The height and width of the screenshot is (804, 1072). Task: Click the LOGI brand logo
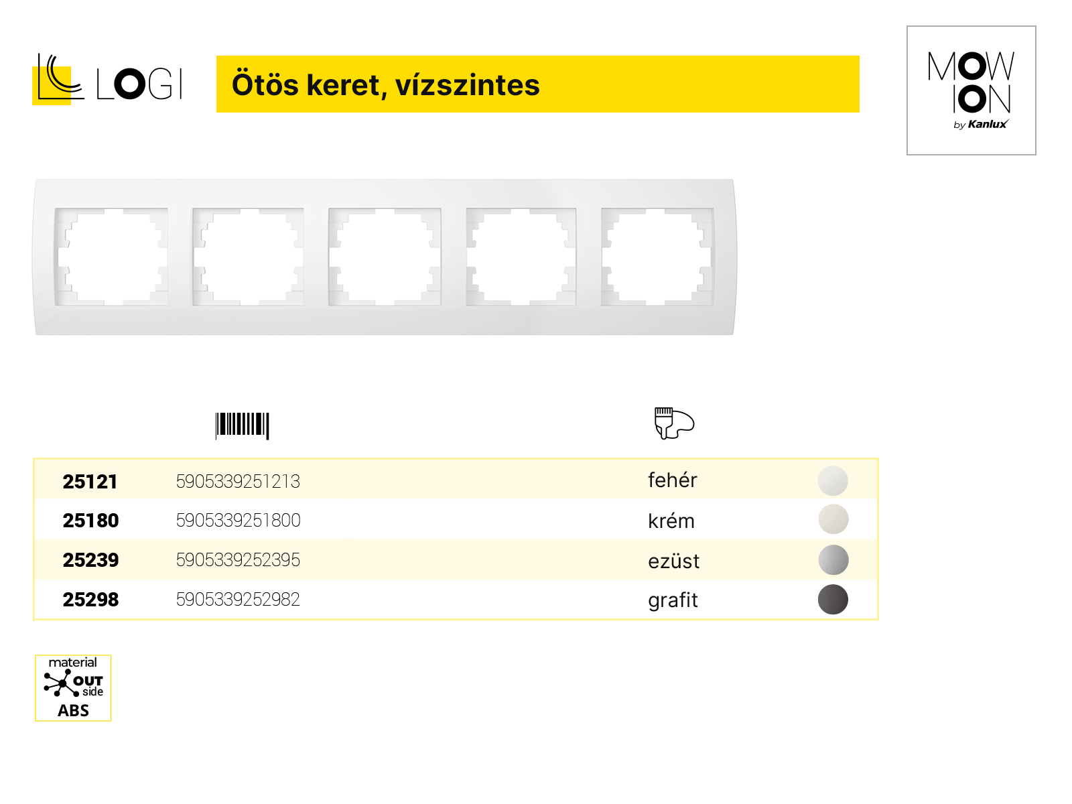108,79
